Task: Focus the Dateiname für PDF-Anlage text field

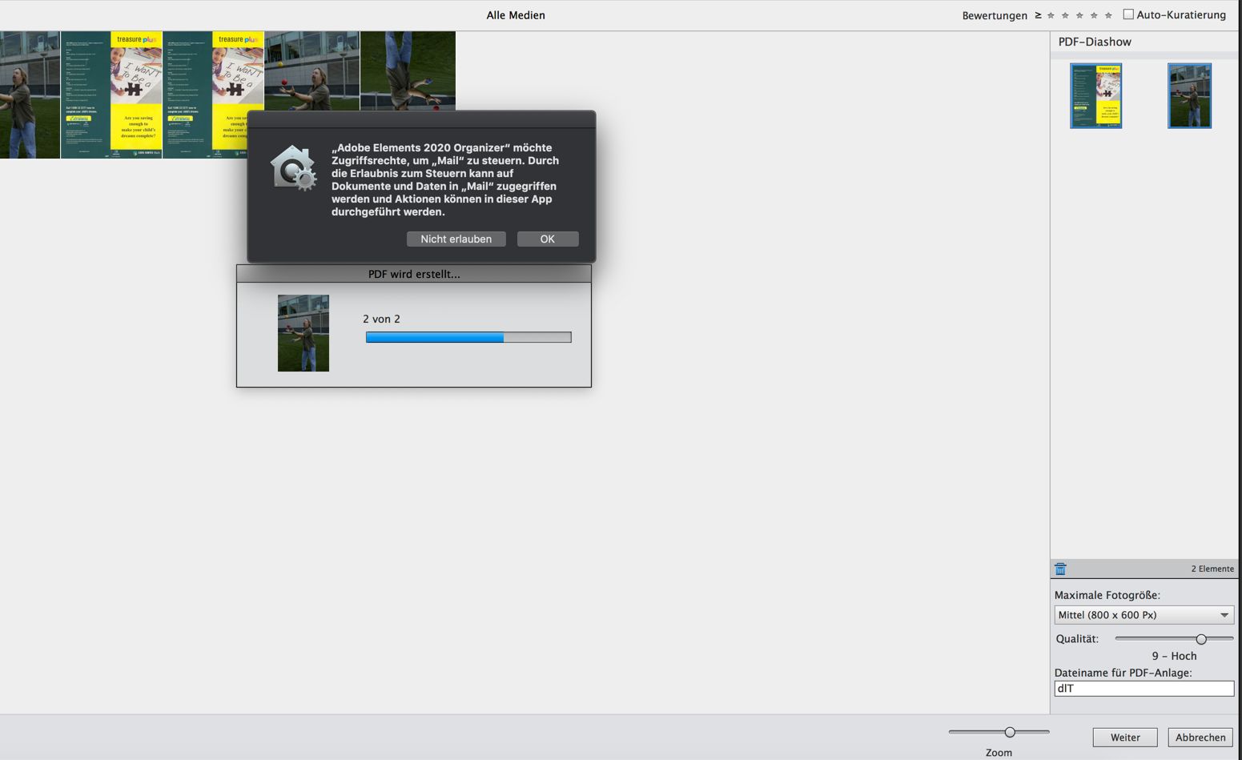Action: [x=1144, y=688]
